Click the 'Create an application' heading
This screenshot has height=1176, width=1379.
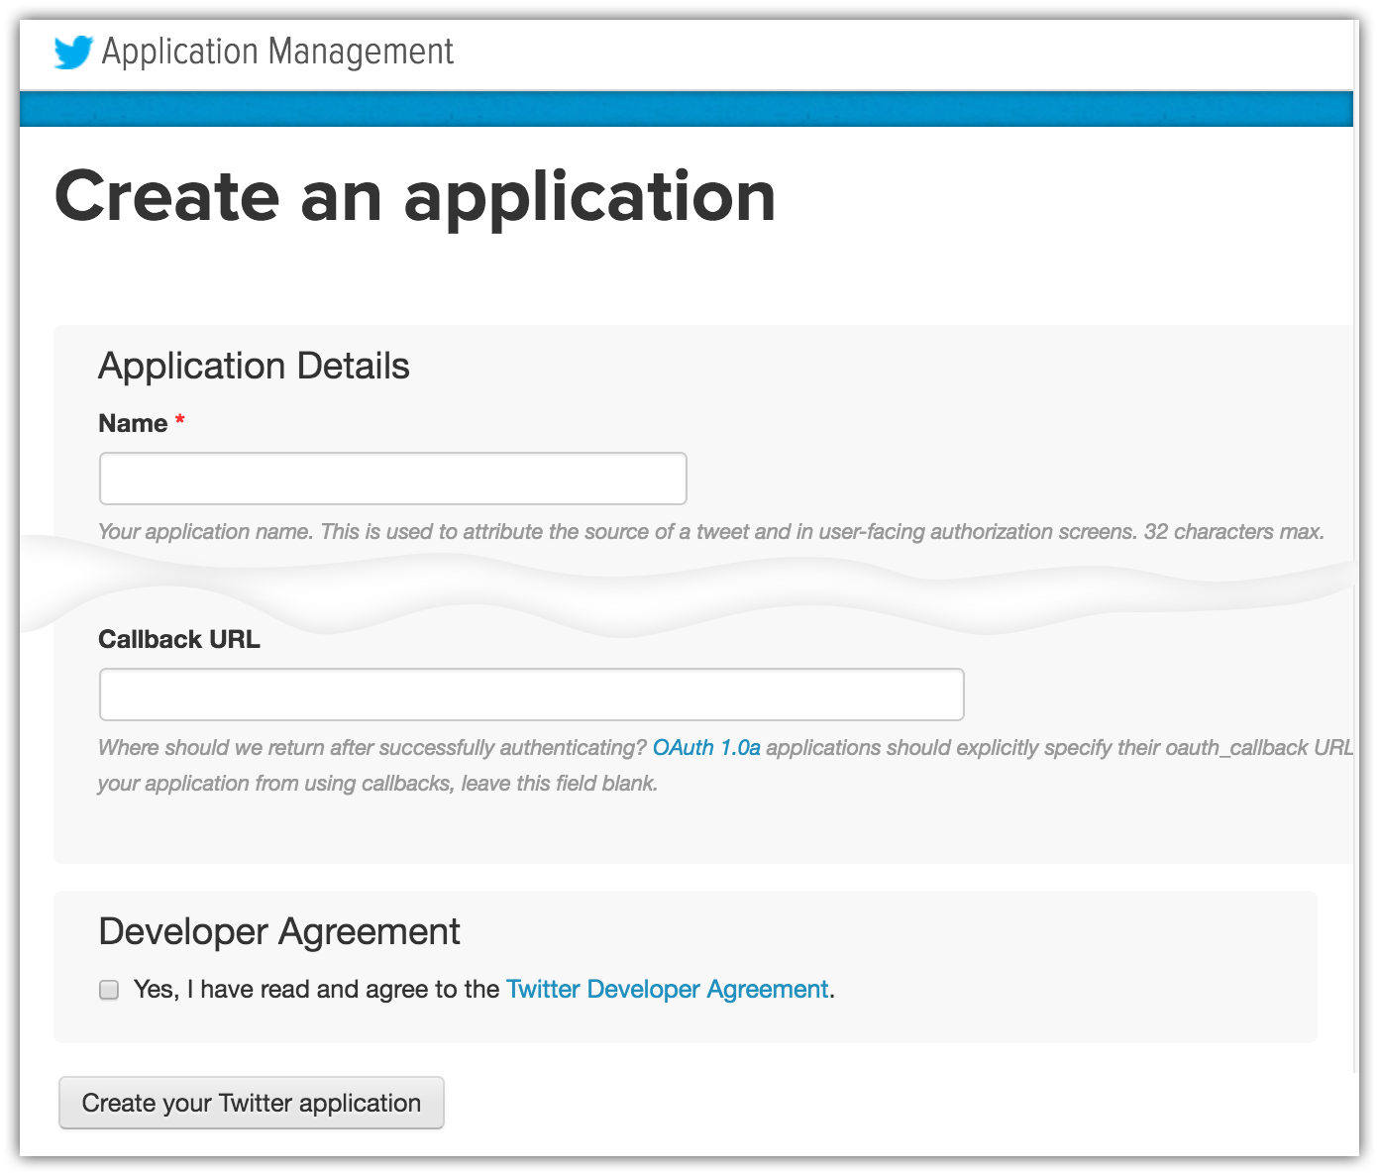click(415, 197)
